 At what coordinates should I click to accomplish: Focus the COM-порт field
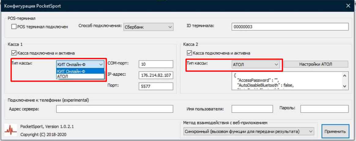156,64
